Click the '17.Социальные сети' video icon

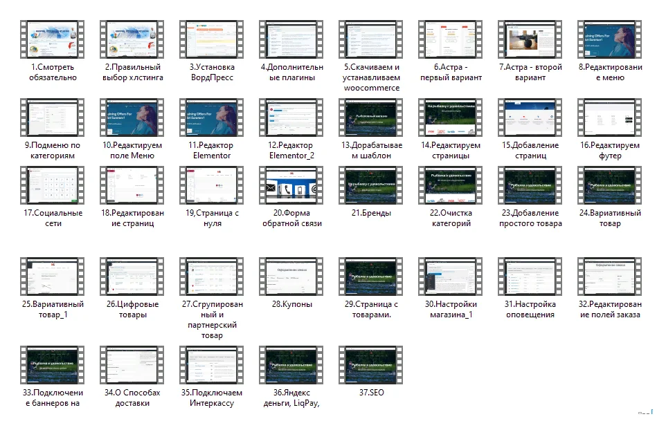coord(53,185)
